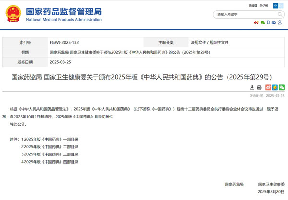Screen dimensions: 288x200
Task: Click the large article headline
Action: [x=142, y=77]
